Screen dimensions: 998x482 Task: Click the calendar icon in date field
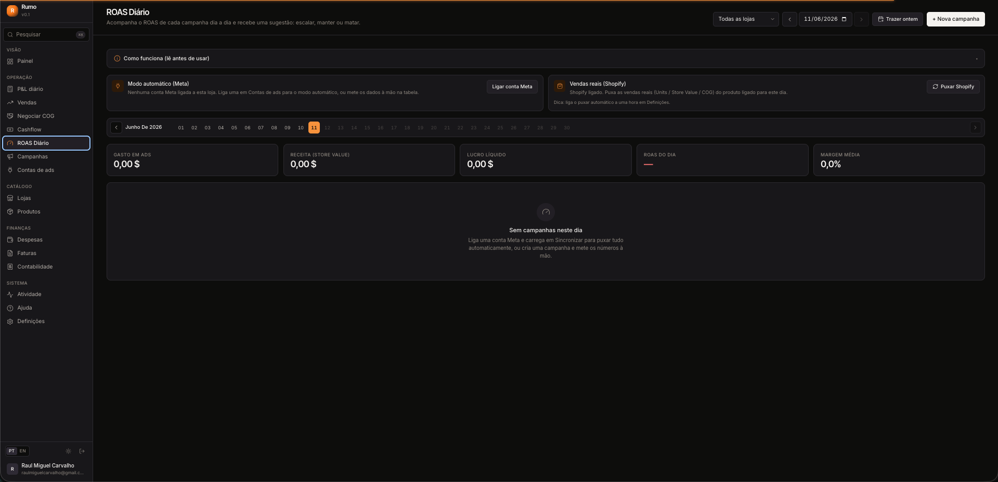[844, 19]
